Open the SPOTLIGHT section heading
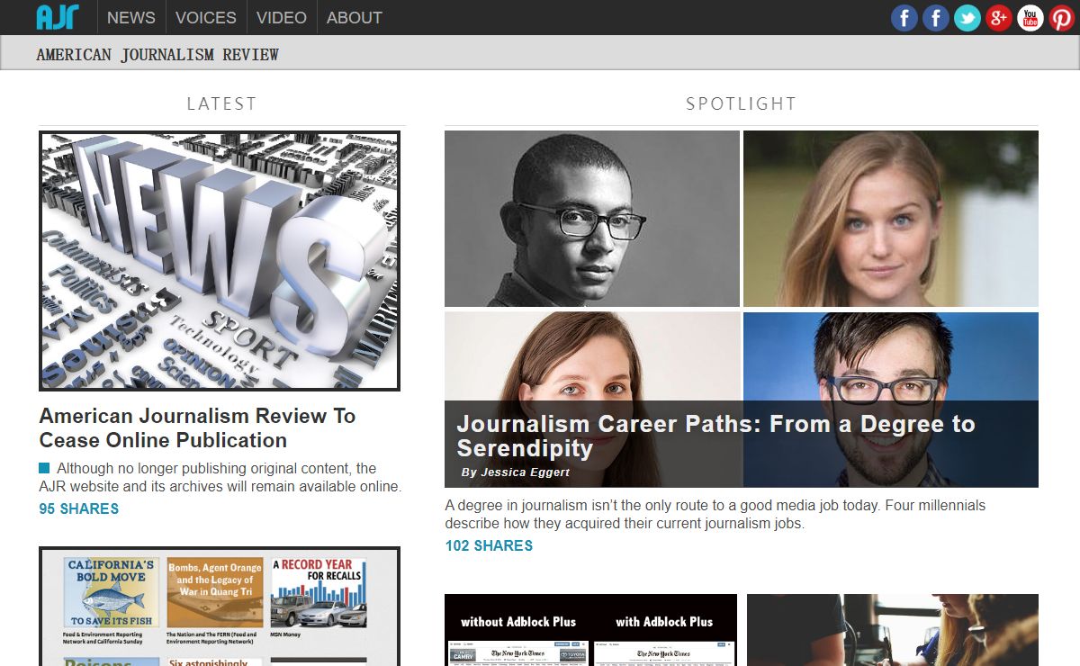 741,103
